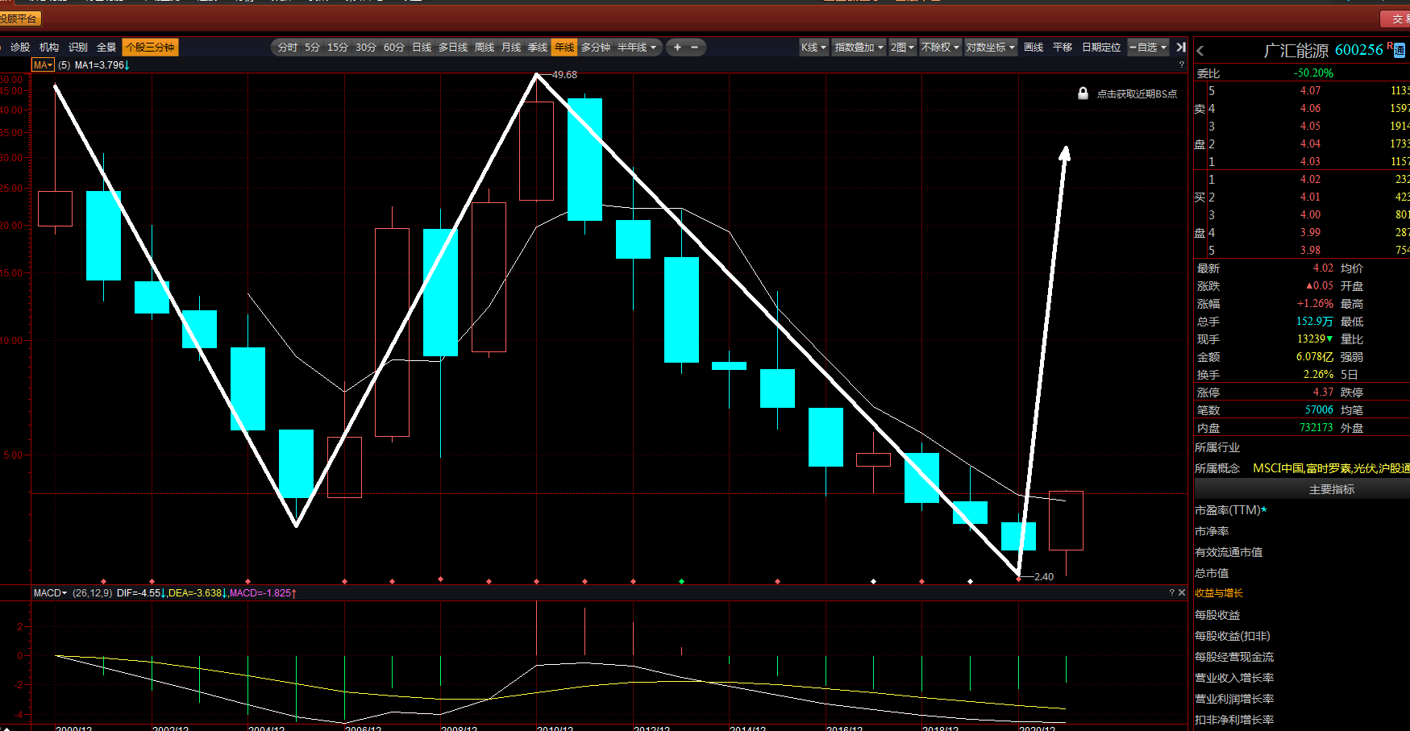Collapse the right panel with skip-arrow icon

click(x=1181, y=48)
